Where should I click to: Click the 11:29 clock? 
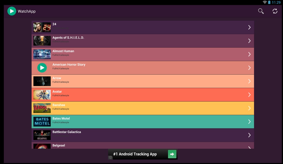tap(276, 2)
